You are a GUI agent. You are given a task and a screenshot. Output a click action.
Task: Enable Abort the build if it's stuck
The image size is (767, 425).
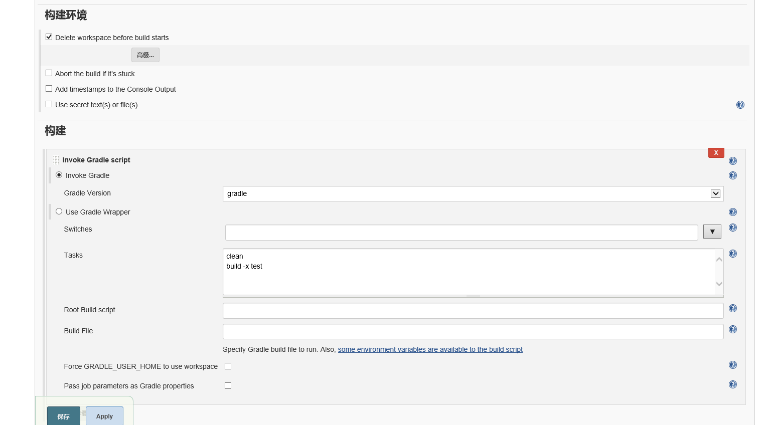point(49,73)
